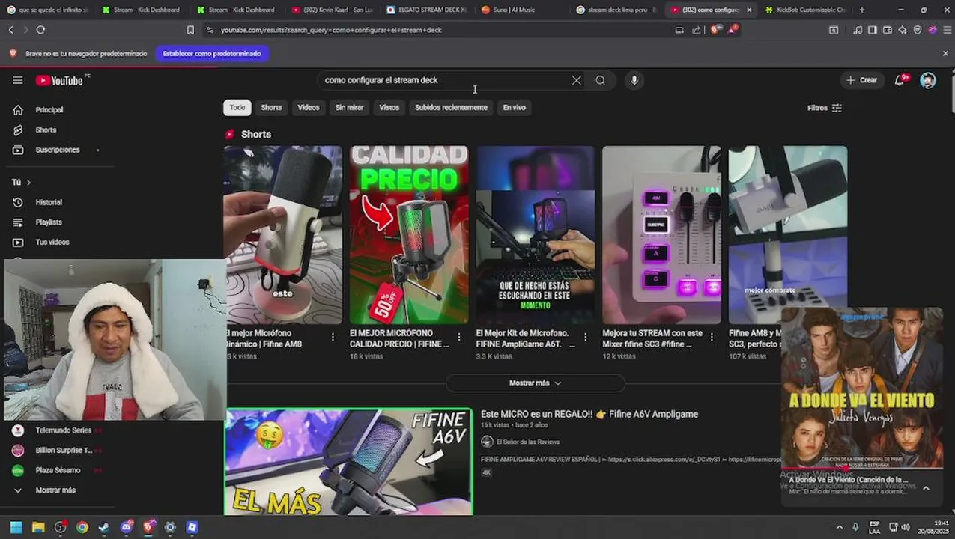Open Steam from the taskbar

pos(104,527)
